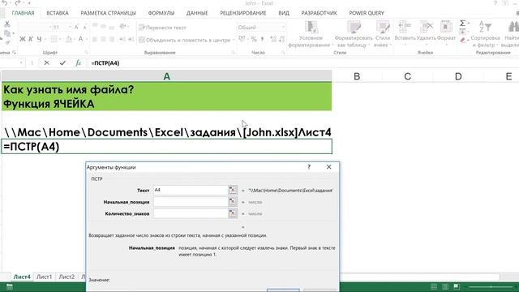Open Cell Styles (Стили ячеек)
Viewport: 519px width, 292px height.
(x=383, y=34)
